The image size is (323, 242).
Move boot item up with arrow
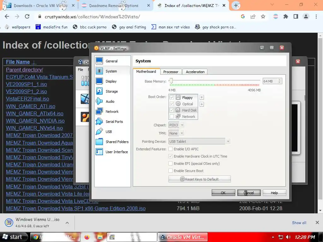pyautogui.click(x=202, y=97)
